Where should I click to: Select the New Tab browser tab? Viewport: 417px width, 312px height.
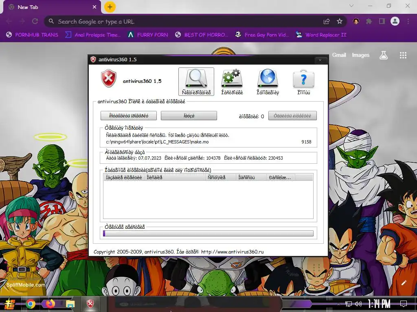[52, 7]
